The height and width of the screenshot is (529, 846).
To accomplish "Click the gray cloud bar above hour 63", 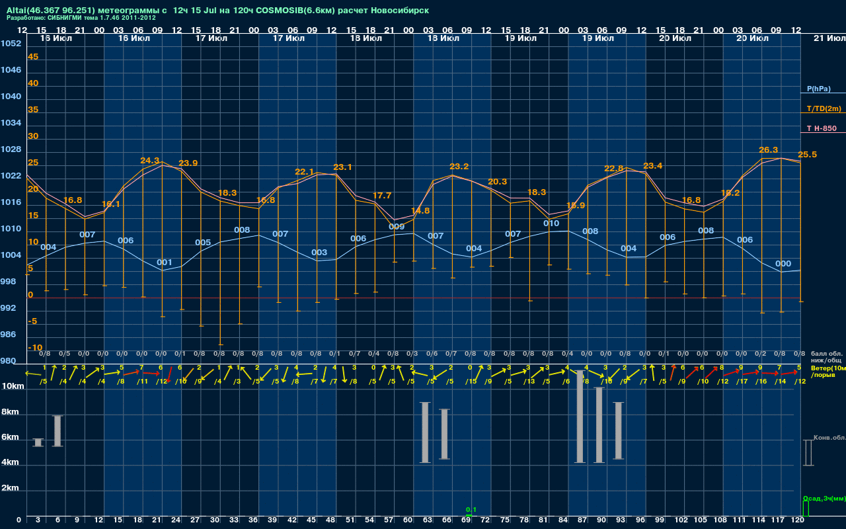I will pyautogui.click(x=425, y=432).
